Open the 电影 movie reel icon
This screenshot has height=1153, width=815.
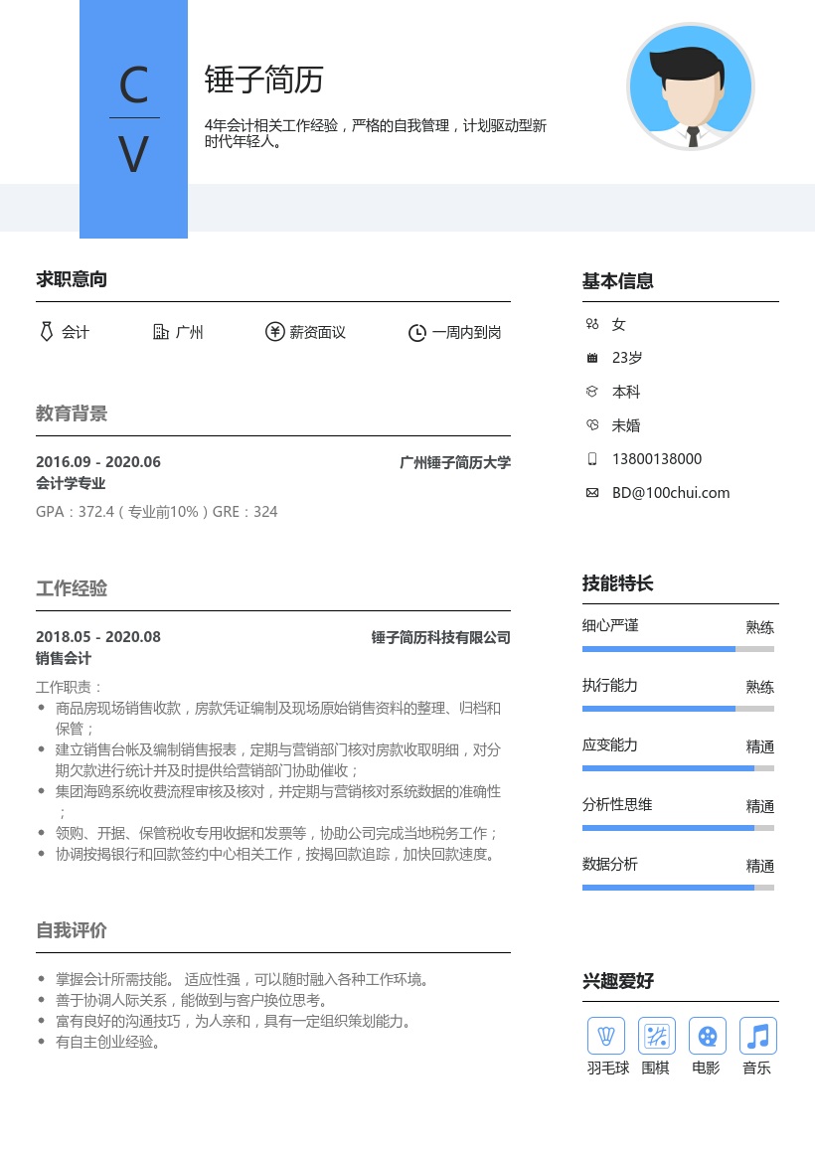tap(707, 1036)
